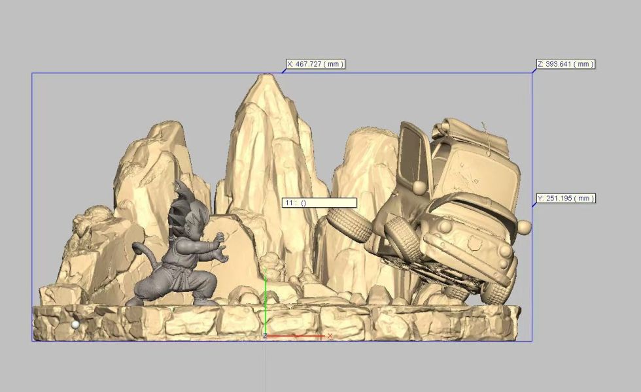Click the red X axis line
Screen dimensions: 641x392
point(298,336)
